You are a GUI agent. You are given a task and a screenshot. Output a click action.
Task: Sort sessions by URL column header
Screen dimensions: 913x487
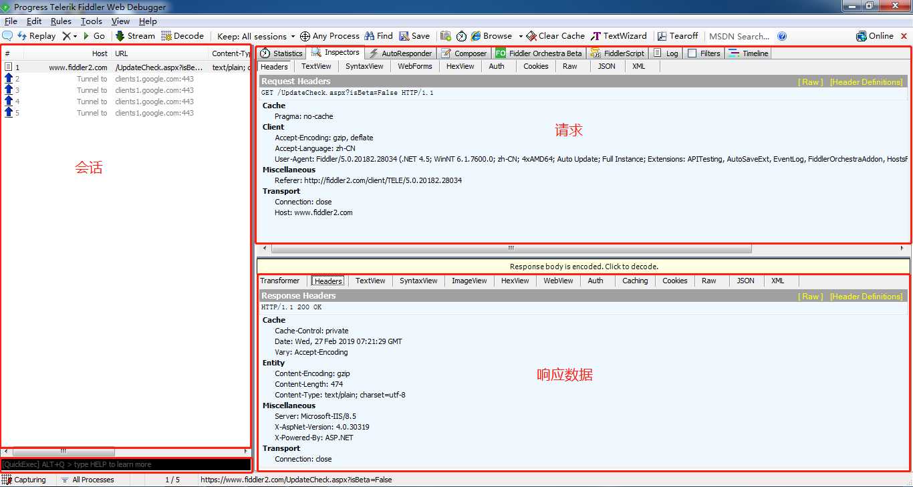160,53
